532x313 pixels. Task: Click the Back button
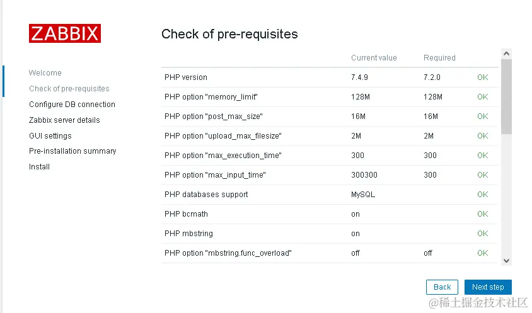tap(442, 287)
